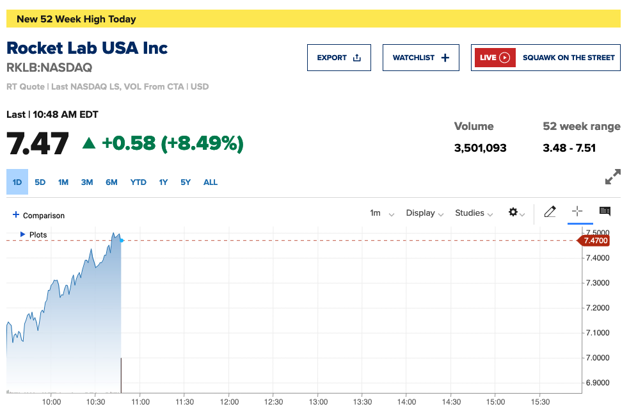Viewport: 629px width, 418px height.
Task: Open the Display dropdown menu
Action: click(424, 213)
